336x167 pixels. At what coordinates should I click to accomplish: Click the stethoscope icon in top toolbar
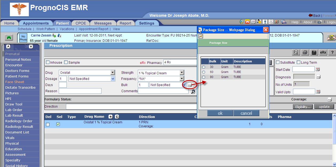[x=271, y=22]
